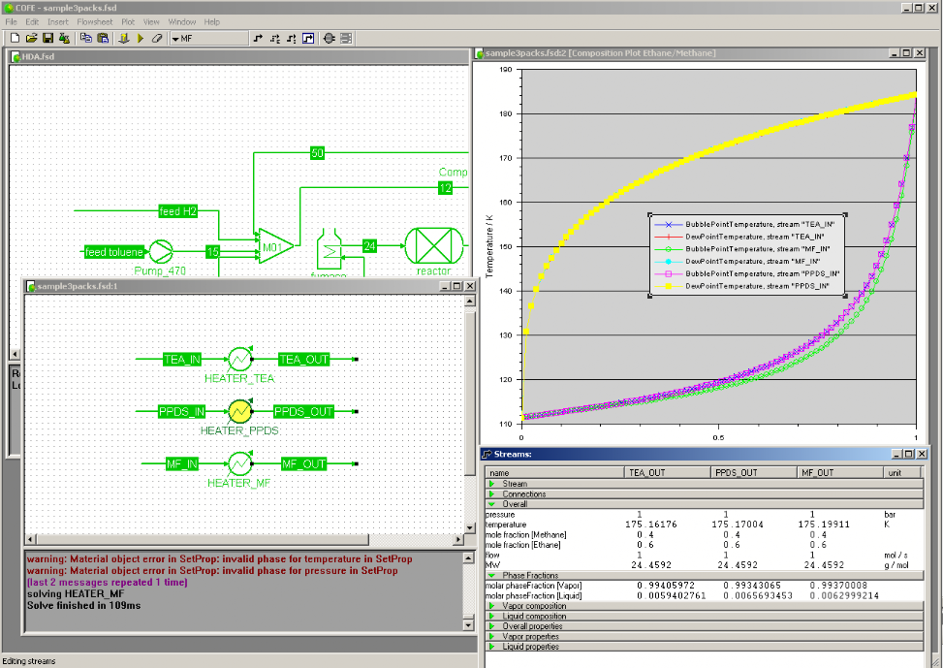Expand the Liquid properties section
This screenshot has height=668, width=943.
(x=492, y=647)
